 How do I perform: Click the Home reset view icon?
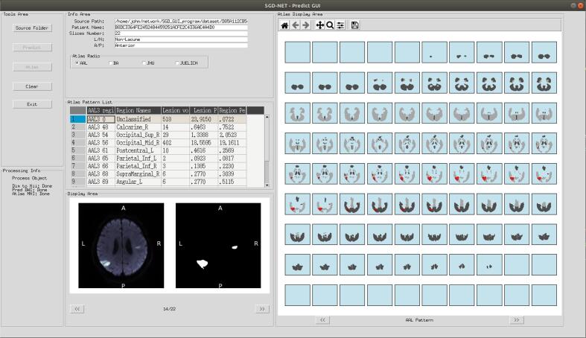[284, 25]
